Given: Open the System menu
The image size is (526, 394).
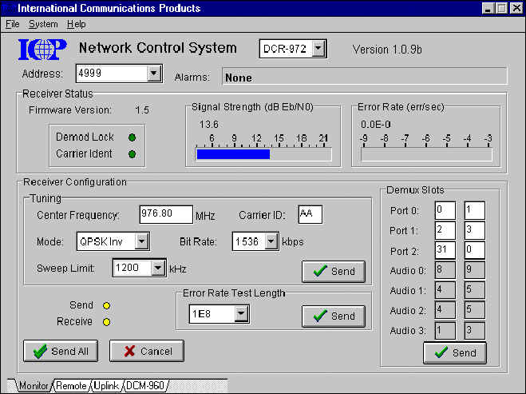Looking at the screenshot, I should (x=43, y=24).
